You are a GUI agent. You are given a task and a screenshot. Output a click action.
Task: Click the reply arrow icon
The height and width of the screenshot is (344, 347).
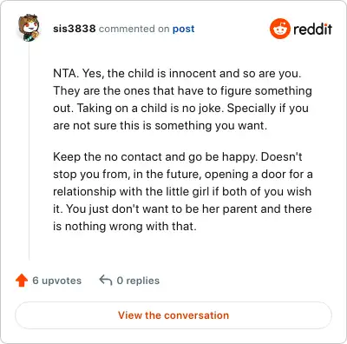click(106, 281)
